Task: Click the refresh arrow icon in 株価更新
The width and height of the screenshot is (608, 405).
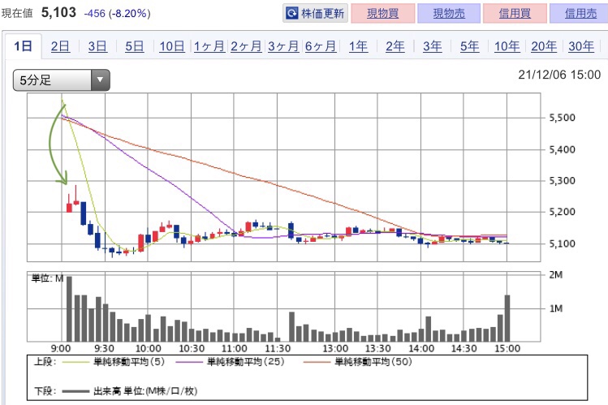Action: pyautogui.click(x=291, y=14)
